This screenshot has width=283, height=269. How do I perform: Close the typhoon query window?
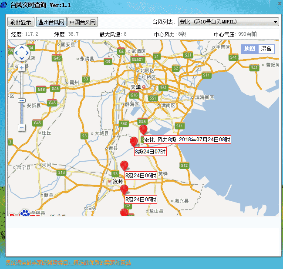point(280,3)
